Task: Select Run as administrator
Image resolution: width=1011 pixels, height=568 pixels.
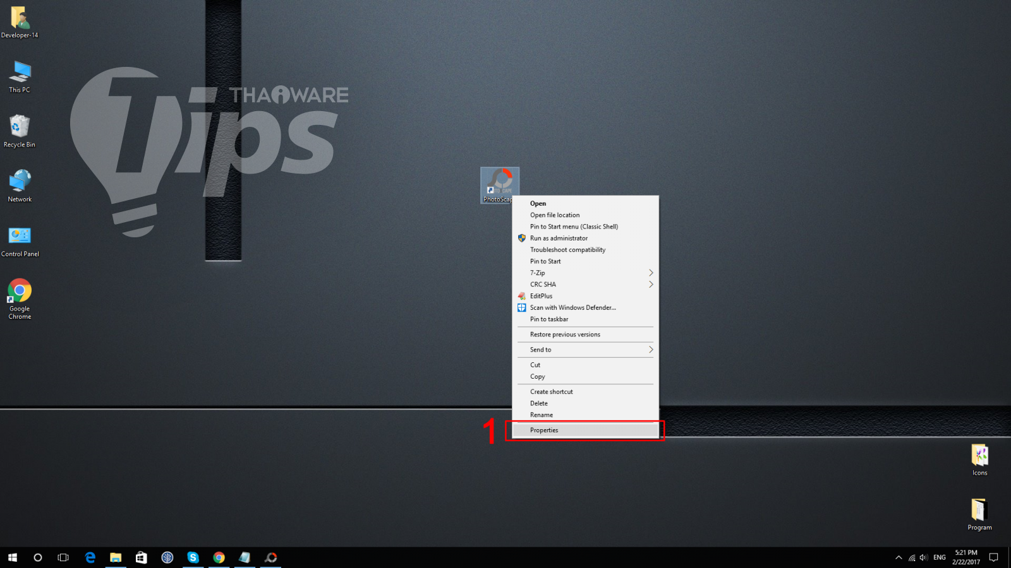Action: click(585, 238)
